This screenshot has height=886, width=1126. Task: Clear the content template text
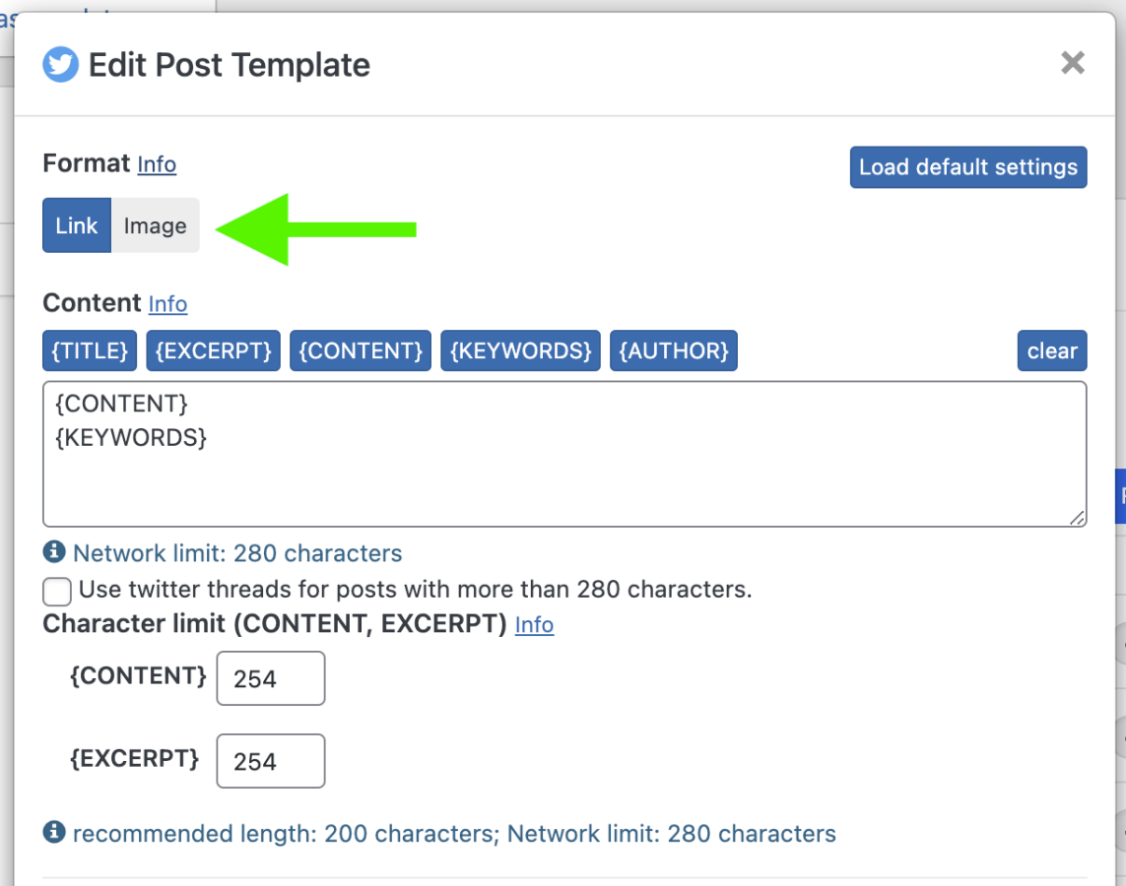pyautogui.click(x=1051, y=351)
